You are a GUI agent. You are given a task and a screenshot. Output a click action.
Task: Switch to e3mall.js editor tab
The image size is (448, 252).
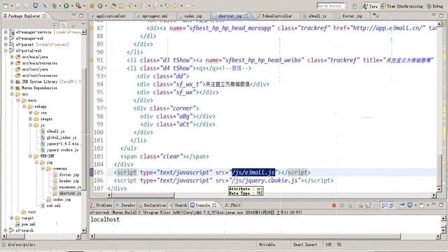tap(317, 16)
